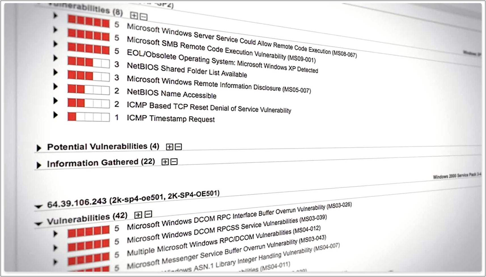Click severity 3 bar for Remote Information Disclosure
486x277 pixels.
[x=88, y=76]
